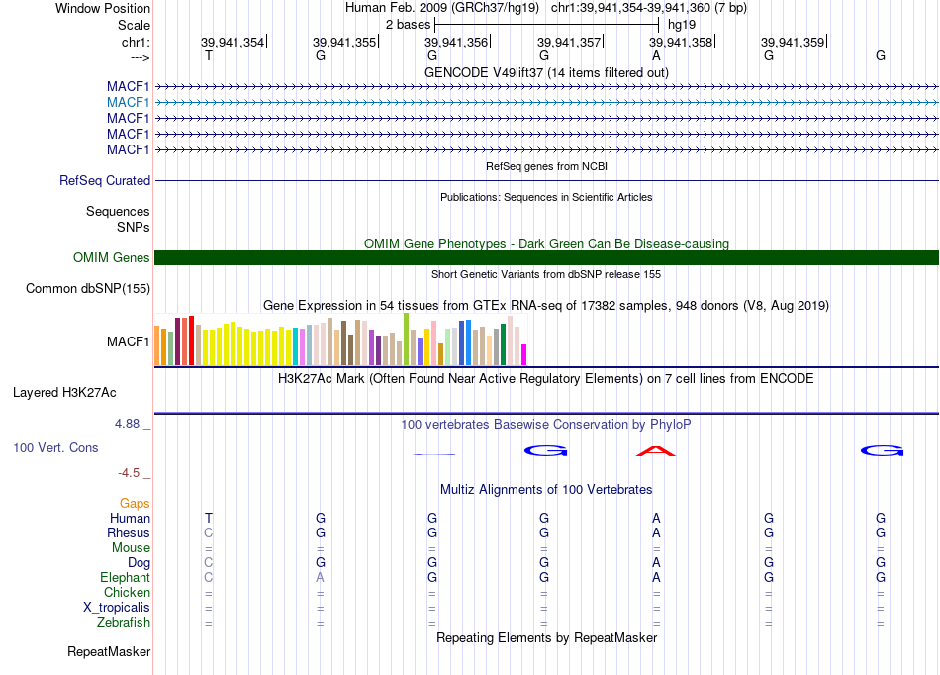Click coordinate label 39,941,358
The height and width of the screenshot is (675, 940).
point(681,42)
